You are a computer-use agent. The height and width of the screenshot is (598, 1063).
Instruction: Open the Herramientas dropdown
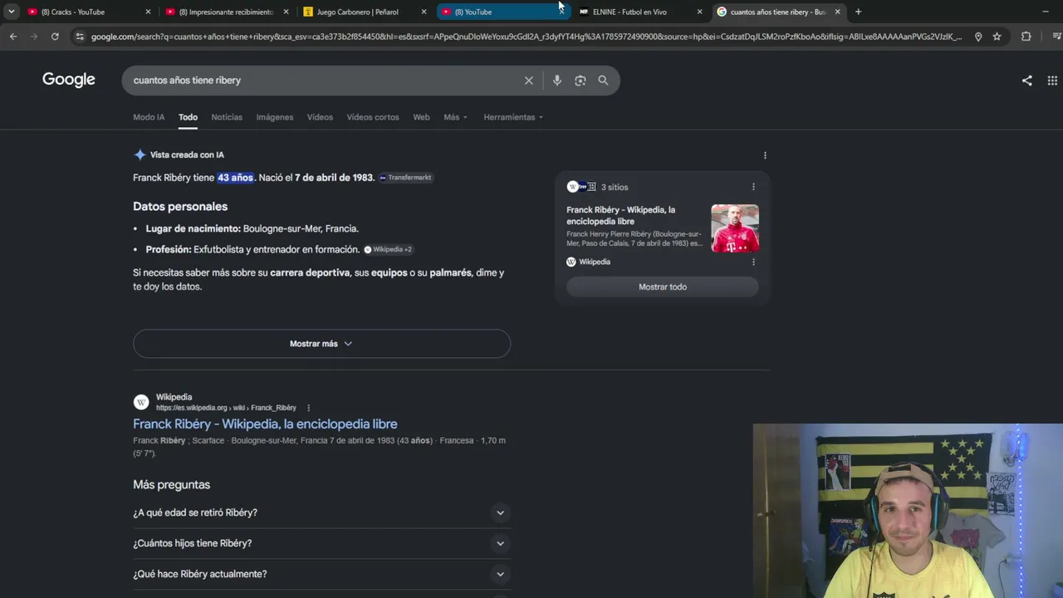point(513,117)
